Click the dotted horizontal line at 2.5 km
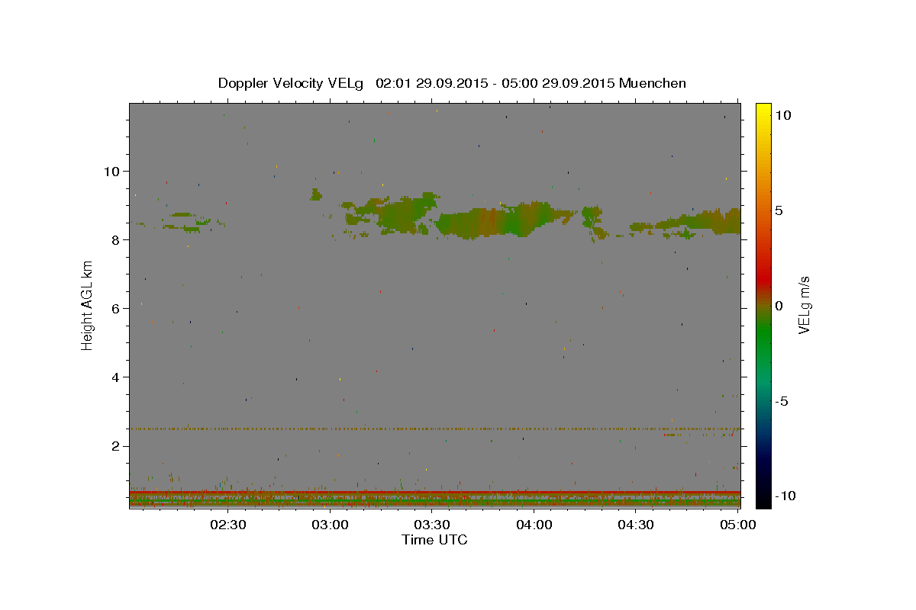The image size is (916, 610). click(434, 429)
